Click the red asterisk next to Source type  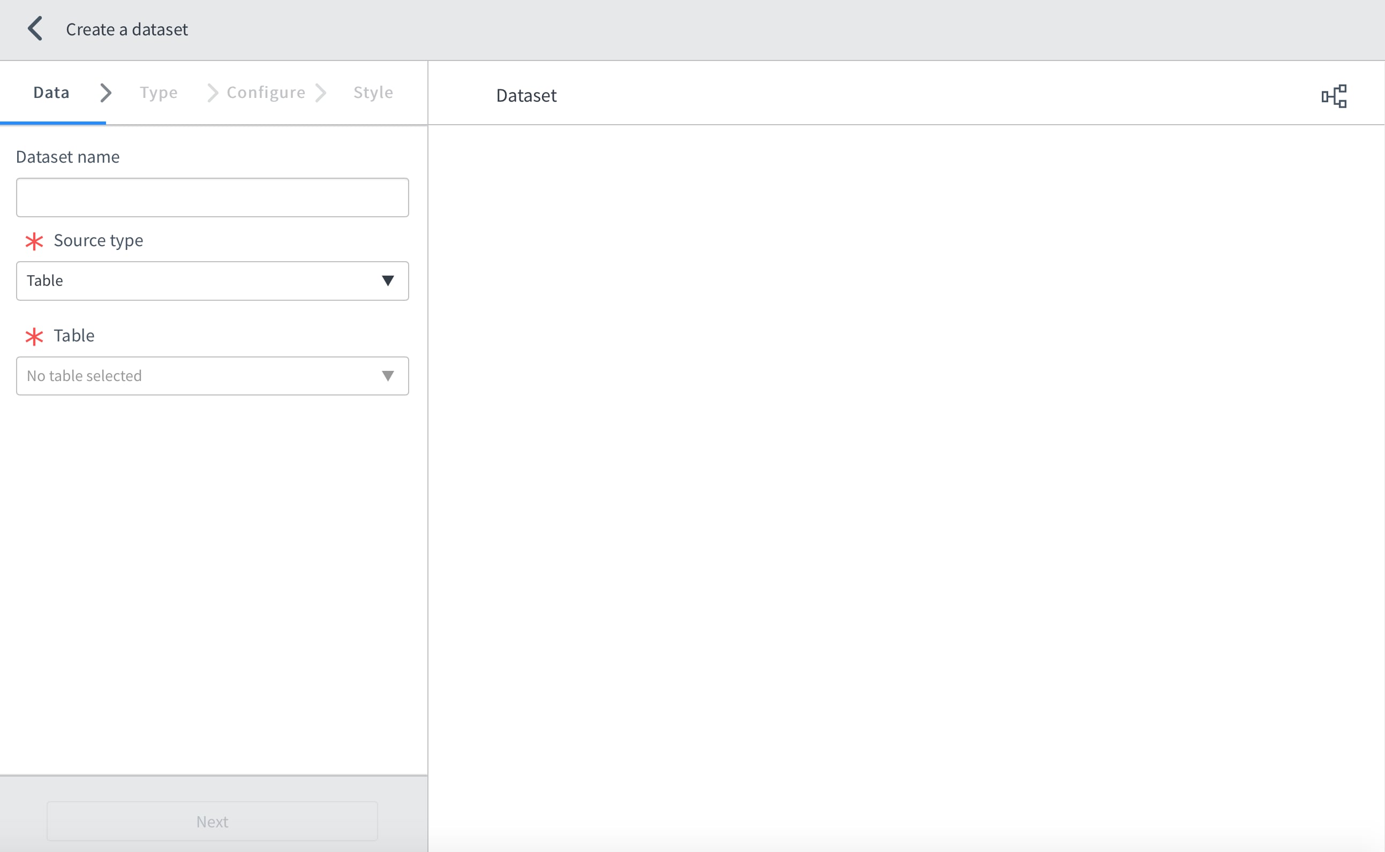pos(34,241)
